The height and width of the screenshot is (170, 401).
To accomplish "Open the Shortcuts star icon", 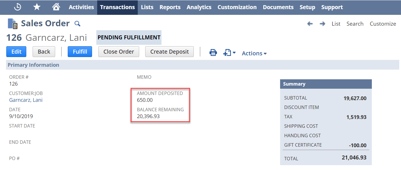I will coord(37,7).
